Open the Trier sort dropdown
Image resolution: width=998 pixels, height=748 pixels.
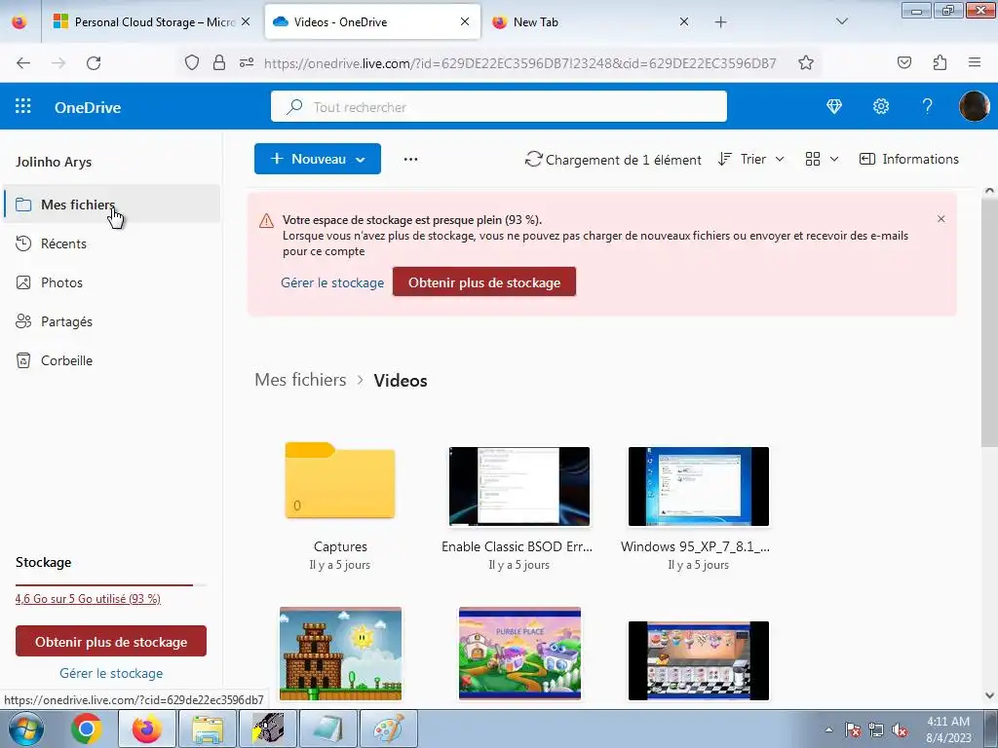click(751, 159)
